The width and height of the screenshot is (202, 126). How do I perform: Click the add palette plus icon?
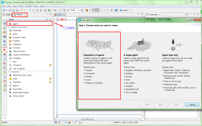coord(5,118)
